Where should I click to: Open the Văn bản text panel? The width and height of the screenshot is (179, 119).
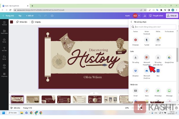click(x=4, y=49)
